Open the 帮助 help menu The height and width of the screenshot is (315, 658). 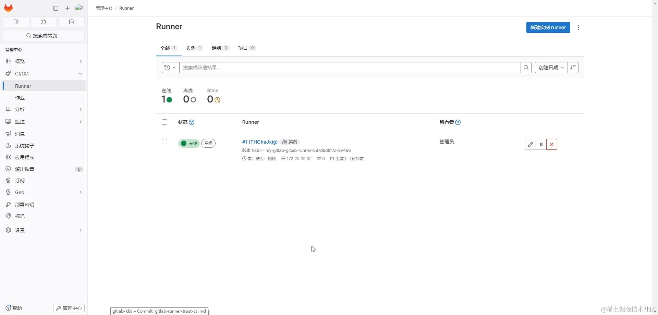(14, 308)
